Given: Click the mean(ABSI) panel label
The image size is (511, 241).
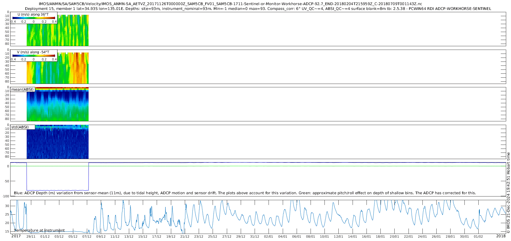Looking at the screenshot, I should (x=22, y=90).
